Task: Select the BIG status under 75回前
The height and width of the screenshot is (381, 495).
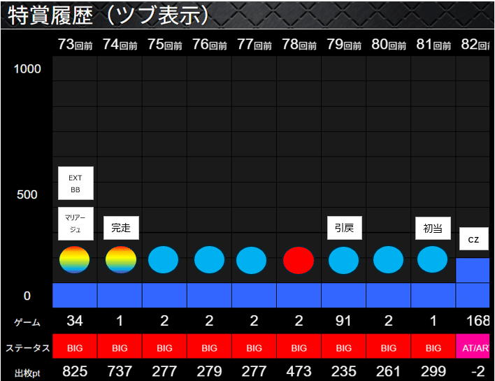Action: (164, 346)
